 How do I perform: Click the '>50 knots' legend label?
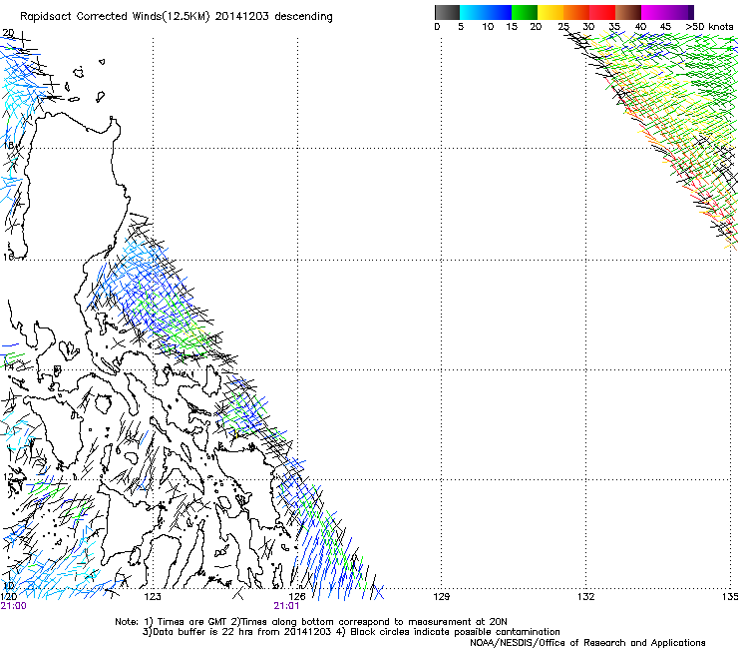click(709, 27)
